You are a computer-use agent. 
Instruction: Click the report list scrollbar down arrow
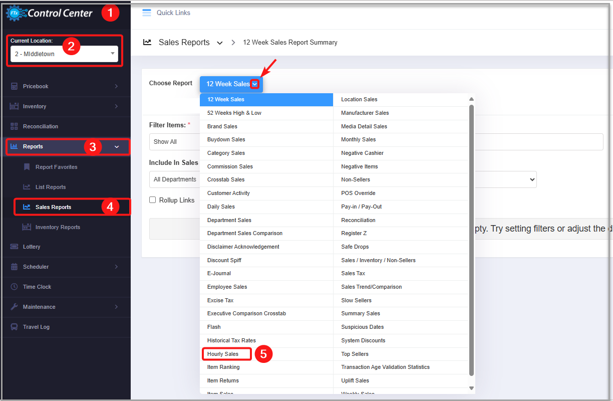(x=471, y=388)
